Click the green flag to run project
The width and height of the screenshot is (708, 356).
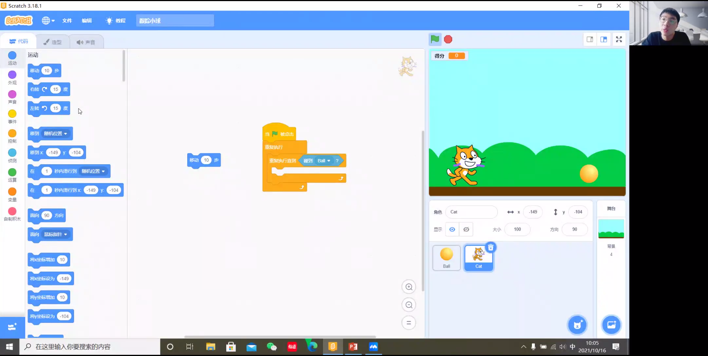click(x=435, y=39)
